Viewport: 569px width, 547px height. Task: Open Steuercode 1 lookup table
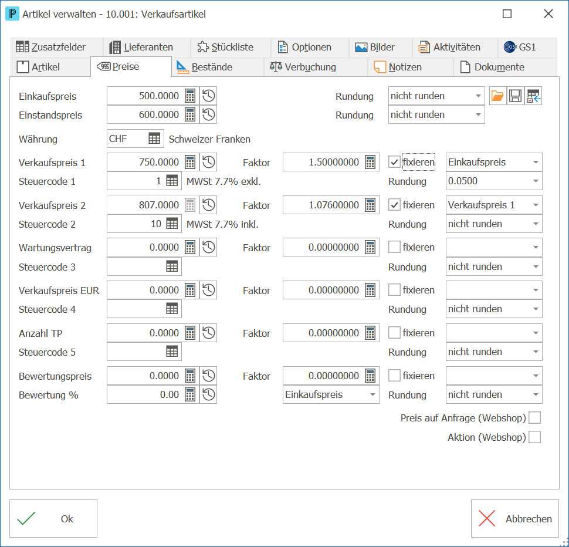coord(172,181)
